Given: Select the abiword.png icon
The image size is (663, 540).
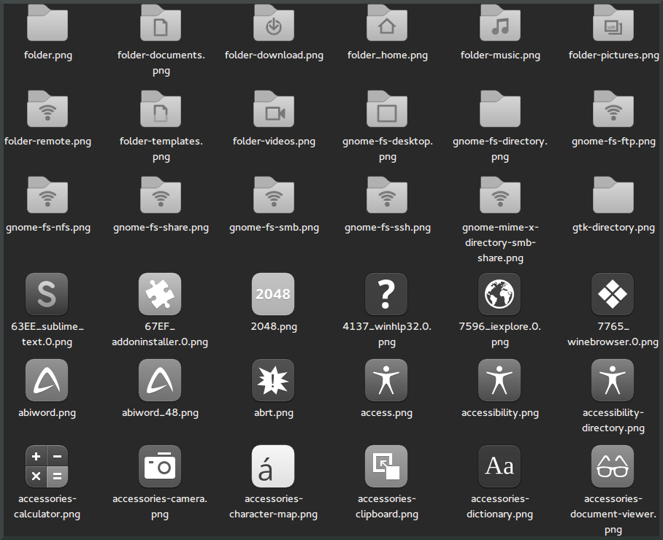Looking at the screenshot, I should tap(47, 380).
